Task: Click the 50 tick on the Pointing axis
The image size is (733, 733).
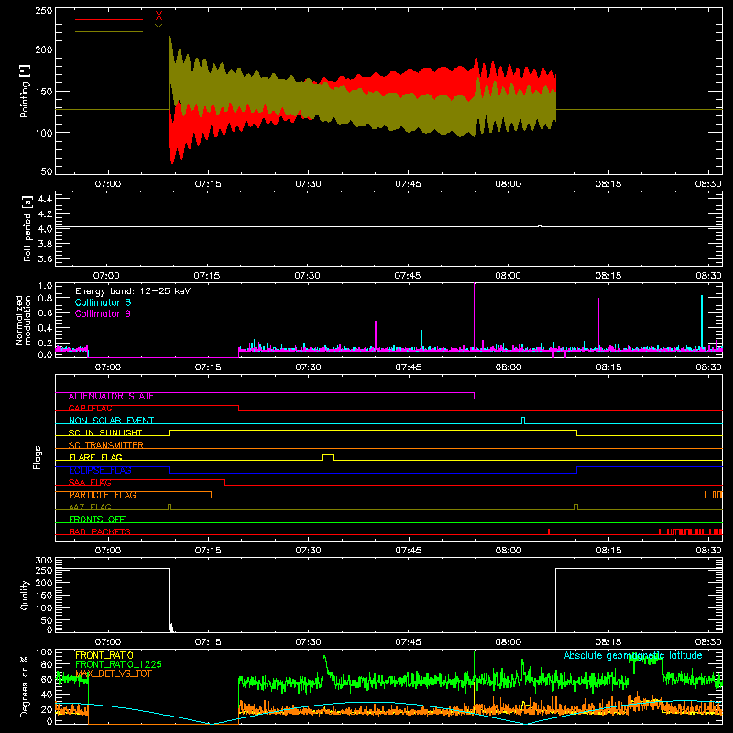Action: click(47, 171)
